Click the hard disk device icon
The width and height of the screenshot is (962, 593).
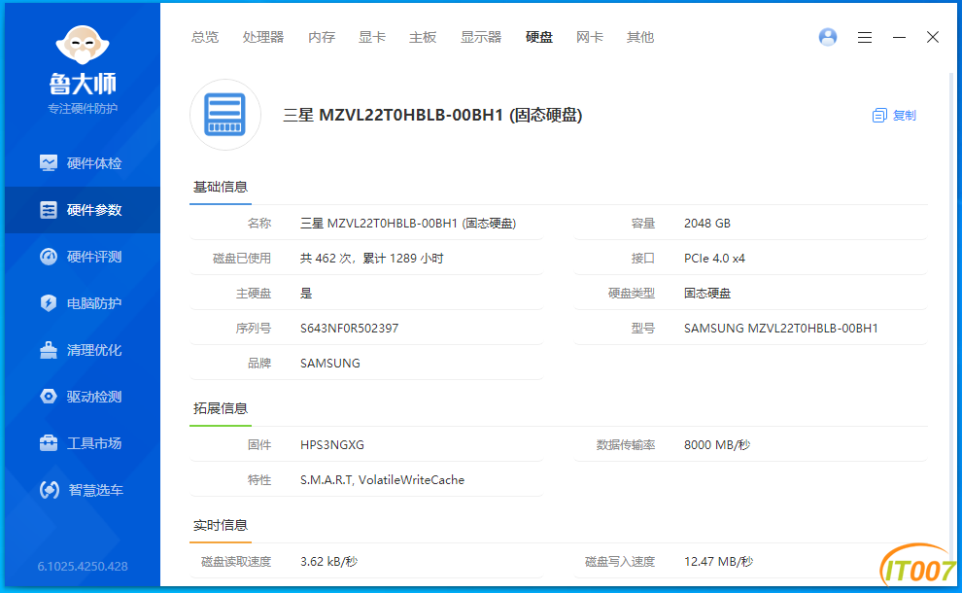click(x=225, y=115)
